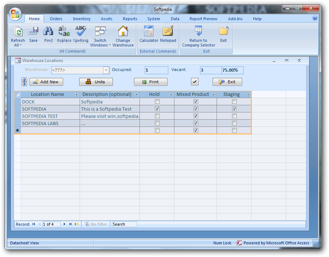Go to first record navigation icon

[x=34, y=224]
